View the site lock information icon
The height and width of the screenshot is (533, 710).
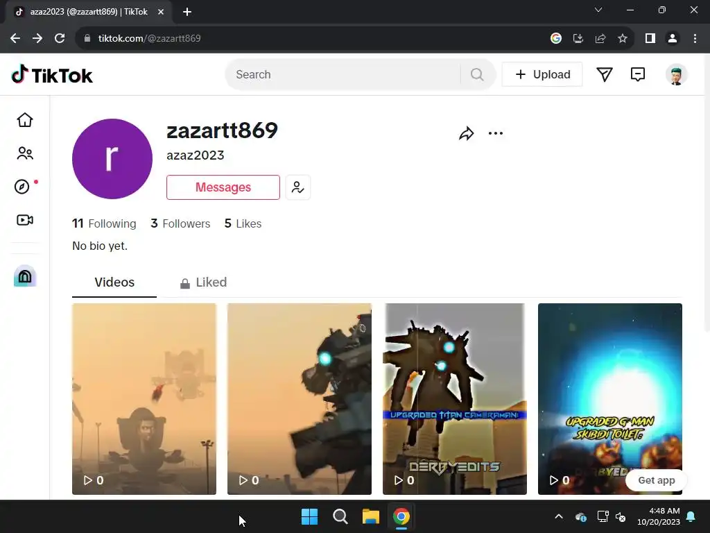click(x=87, y=39)
